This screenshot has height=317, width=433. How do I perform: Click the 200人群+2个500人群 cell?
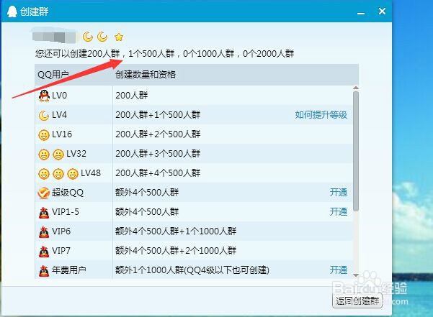pyautogui.click(x=158, y=134)
